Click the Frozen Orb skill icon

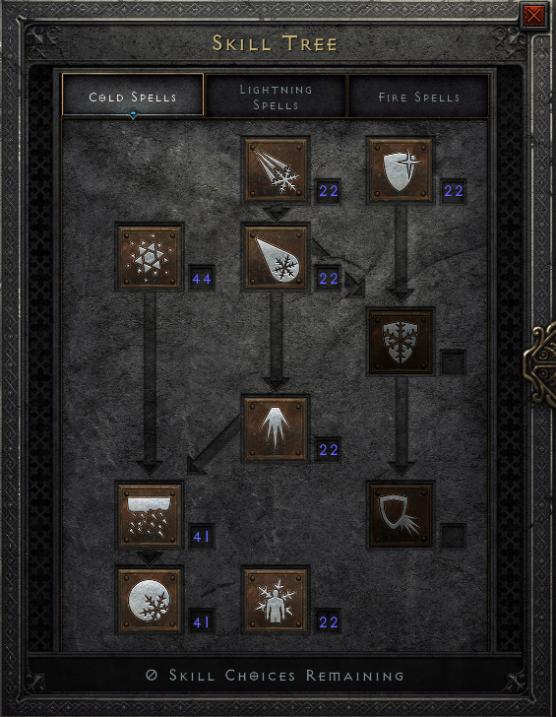click(x=150, y=601)
